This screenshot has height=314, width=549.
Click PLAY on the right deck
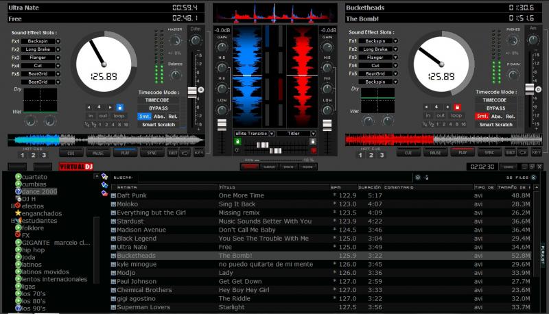point(463,152)
